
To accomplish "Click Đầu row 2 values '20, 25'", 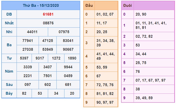I will tap(102, 32).
